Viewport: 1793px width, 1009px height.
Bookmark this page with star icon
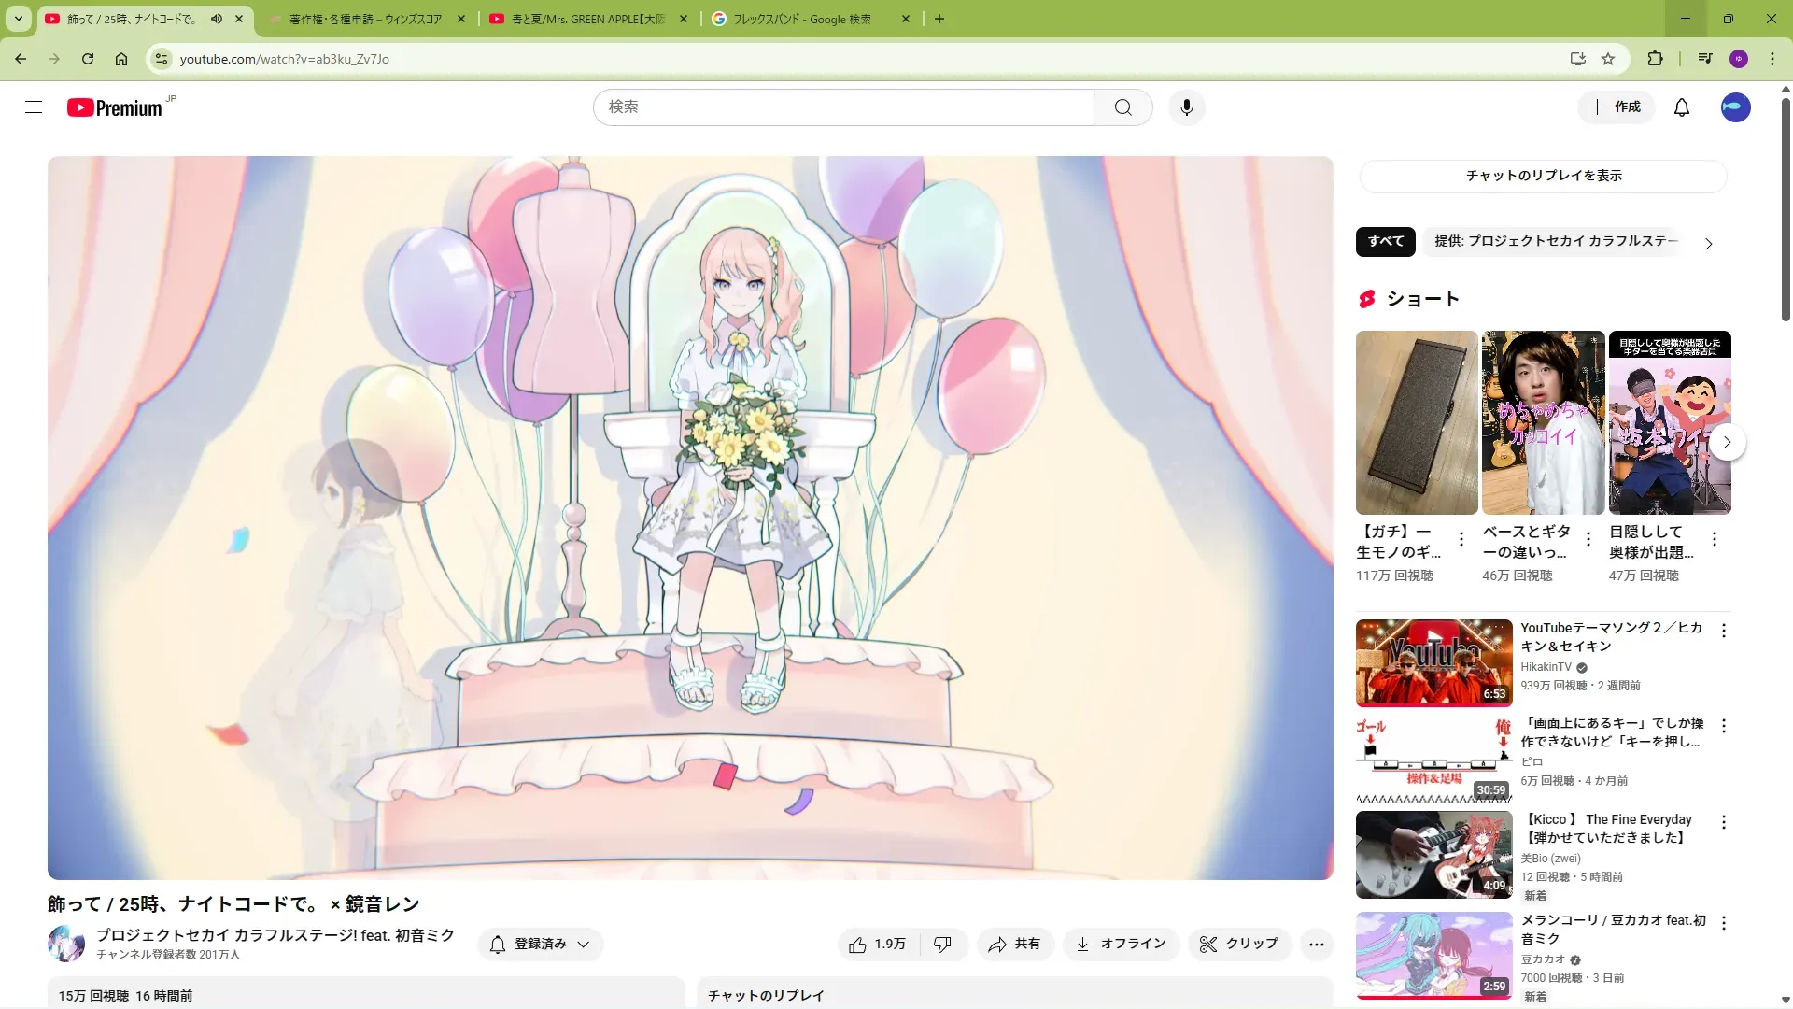(x=1608, y=59)
